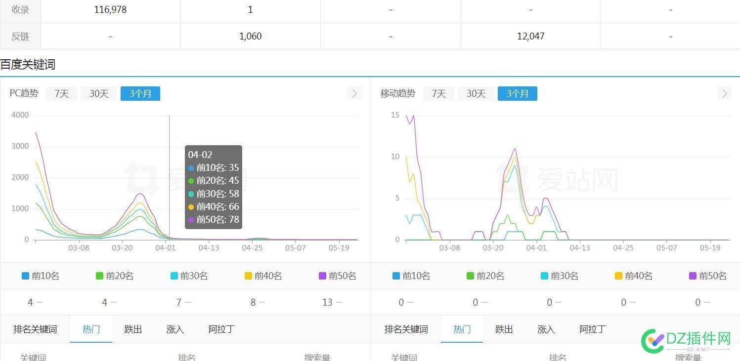Image resolution: width=740 pixels, height=361 pixels.
Task: Click 排名关键词 label in mobile panel
Action: pos(406,329)
